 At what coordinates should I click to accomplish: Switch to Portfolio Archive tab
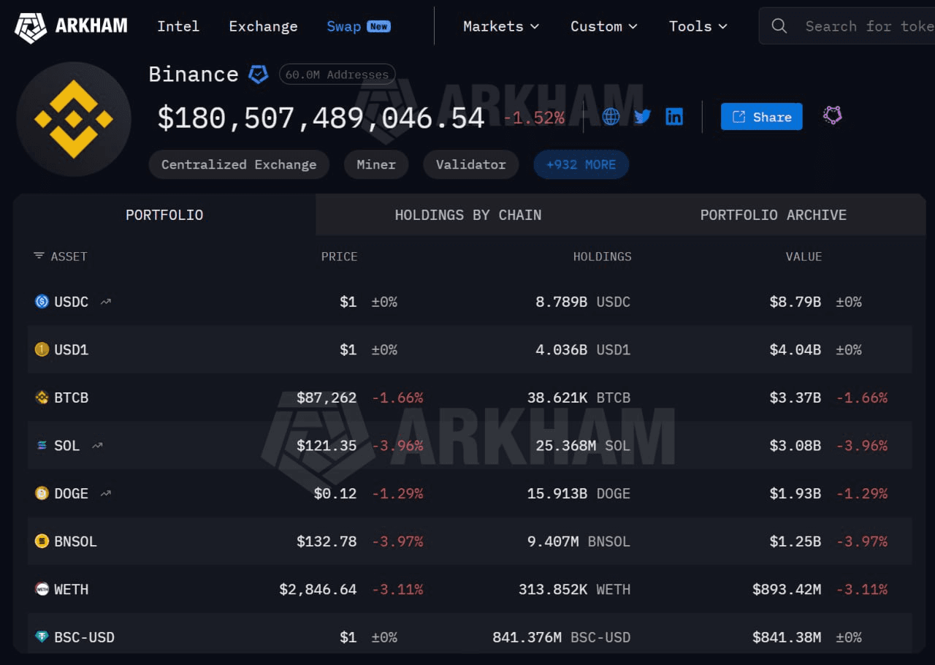(x=773, y=215)
